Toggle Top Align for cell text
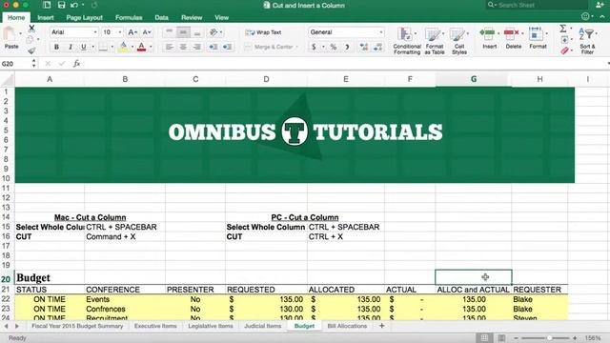610x343 pixels. 170,32
